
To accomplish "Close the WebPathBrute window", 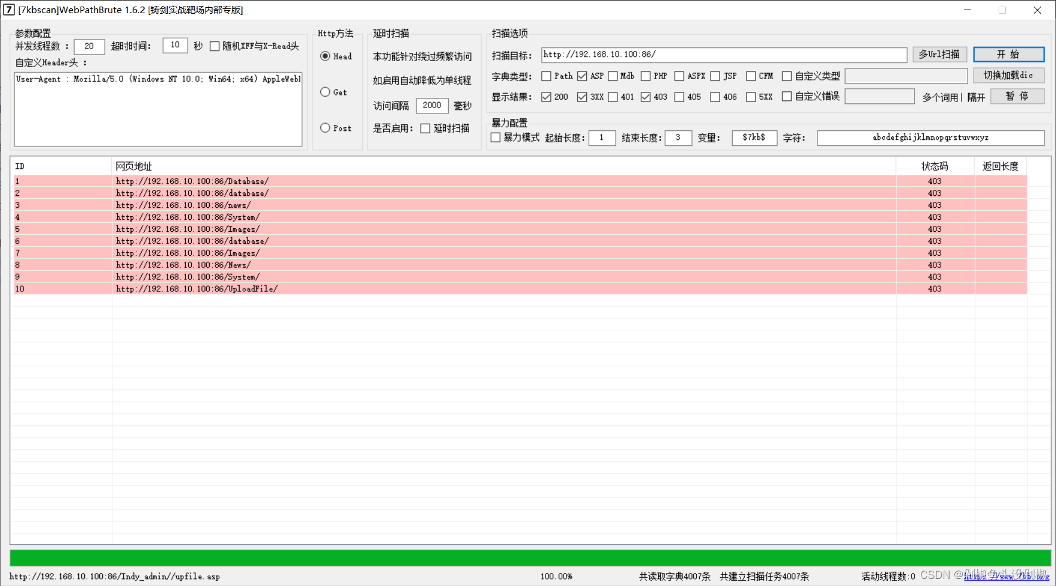I will (x=1037, y=10).
